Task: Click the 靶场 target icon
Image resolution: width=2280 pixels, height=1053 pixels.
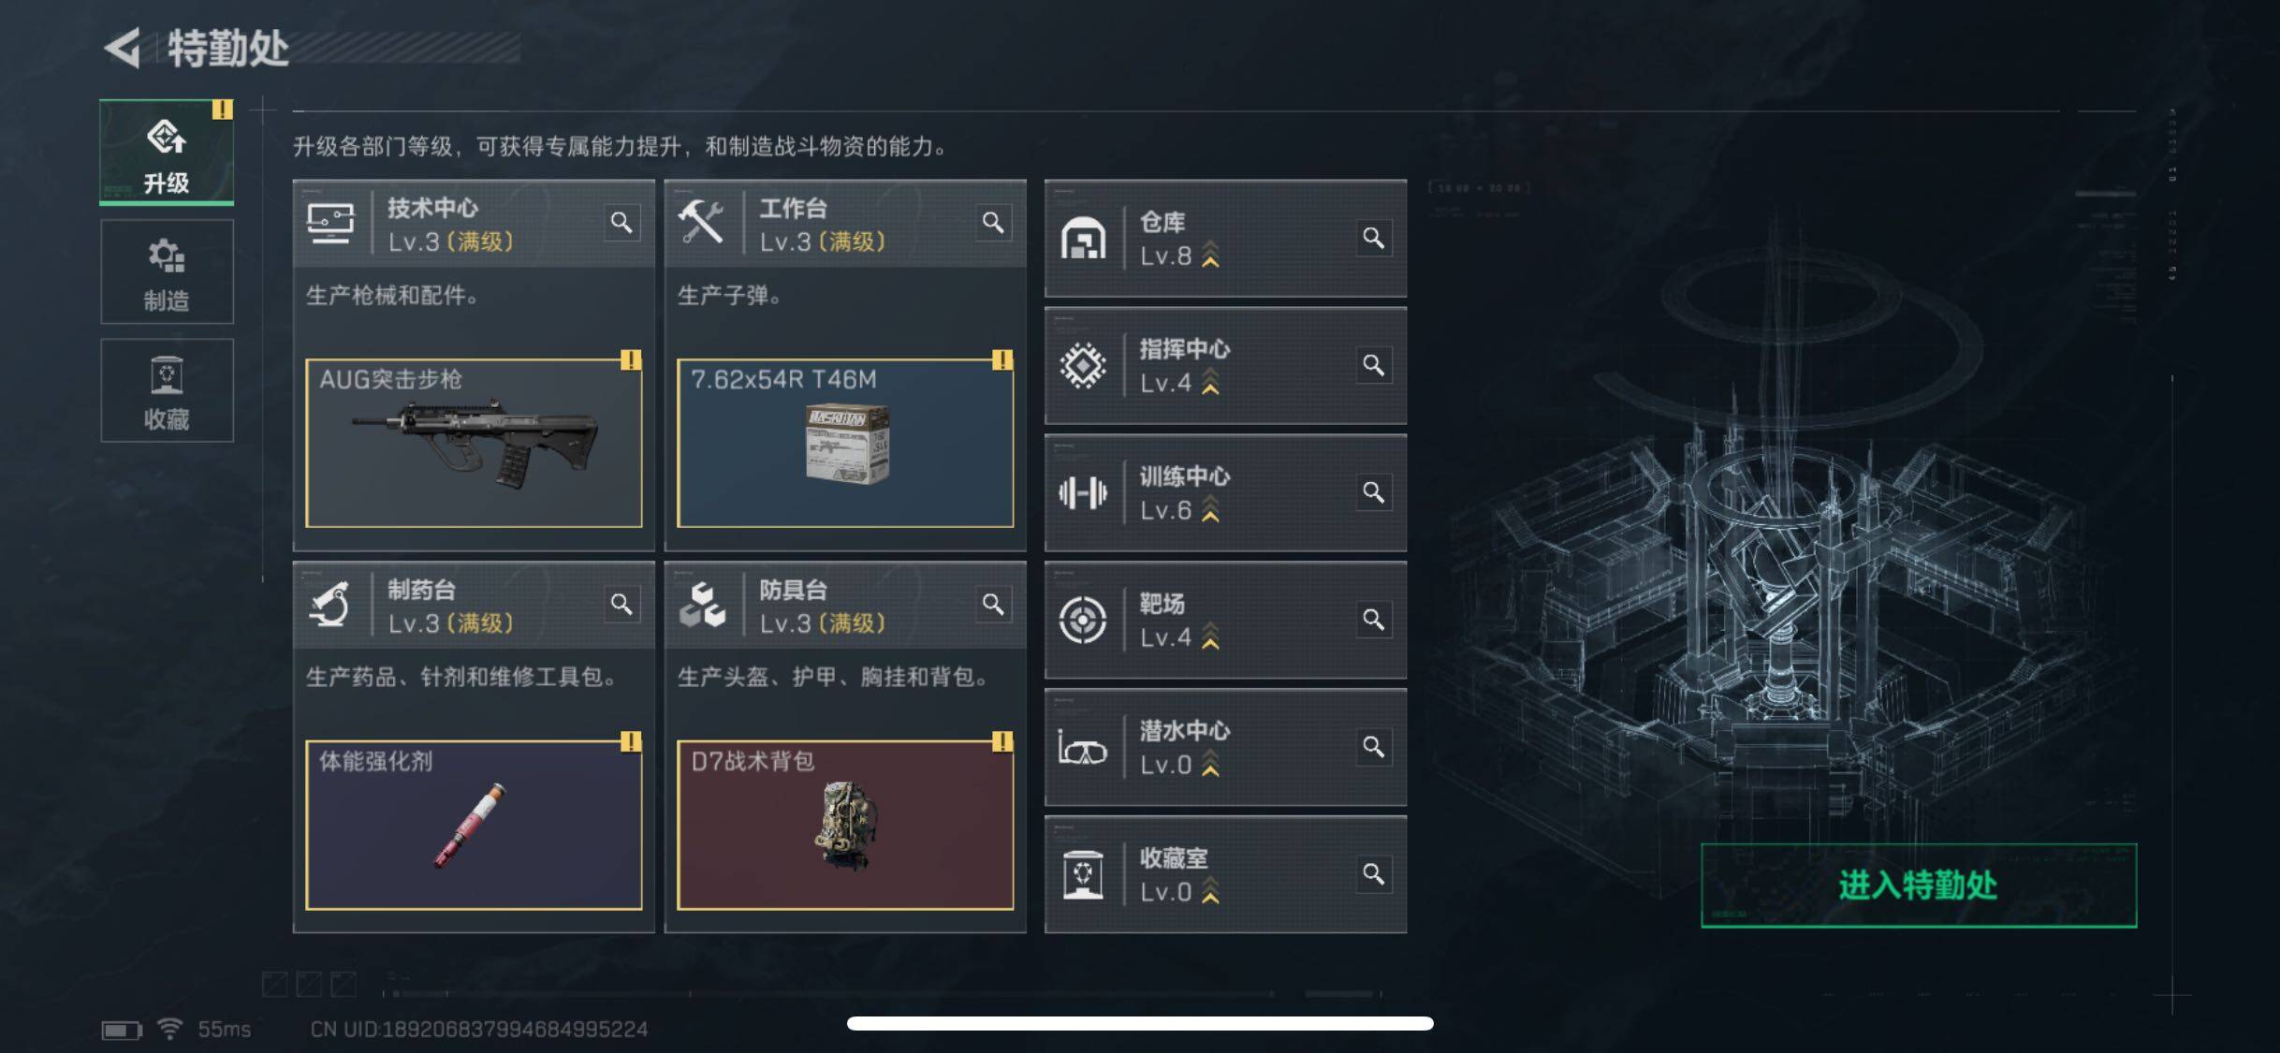Action: pos(1083,620)
